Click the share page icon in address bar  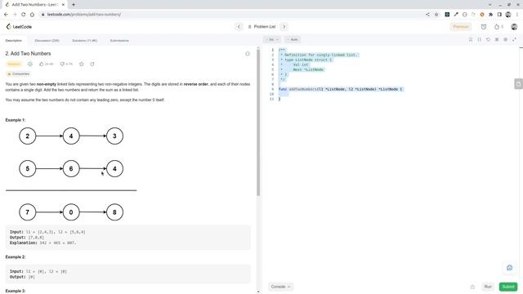427,15
